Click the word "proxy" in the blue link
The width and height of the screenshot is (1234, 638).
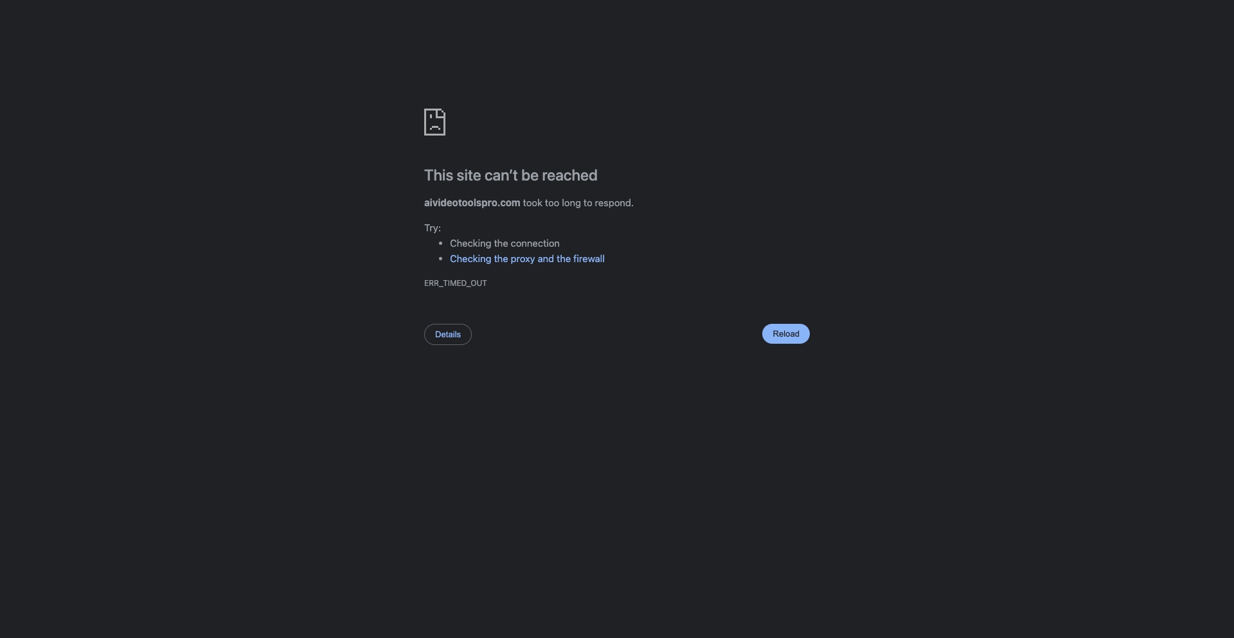(x=523, y=259)
